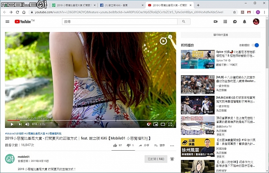Open the Gmail extension icon
The image size is (269, 173).
click(x=249, y=12)
